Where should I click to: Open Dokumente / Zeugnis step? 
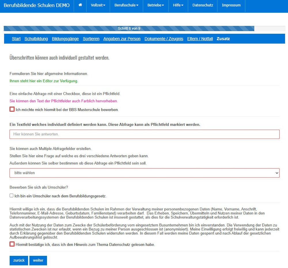click(164, 39)
